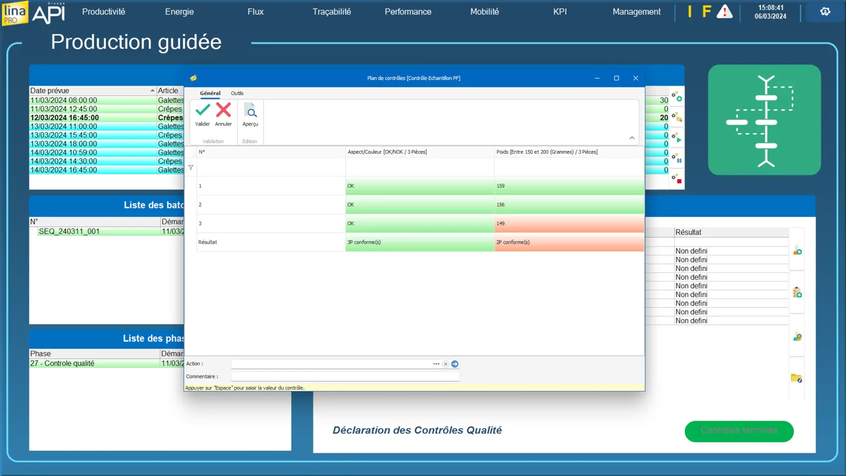Viewport: 846px width, 476px height.
Task: Select the red 149 weight cell
Action: coord(569,224)
